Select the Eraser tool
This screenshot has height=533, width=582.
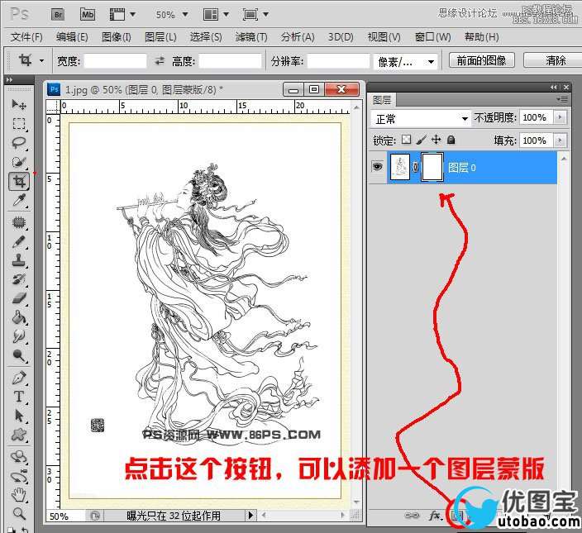(x=19, y=298)
